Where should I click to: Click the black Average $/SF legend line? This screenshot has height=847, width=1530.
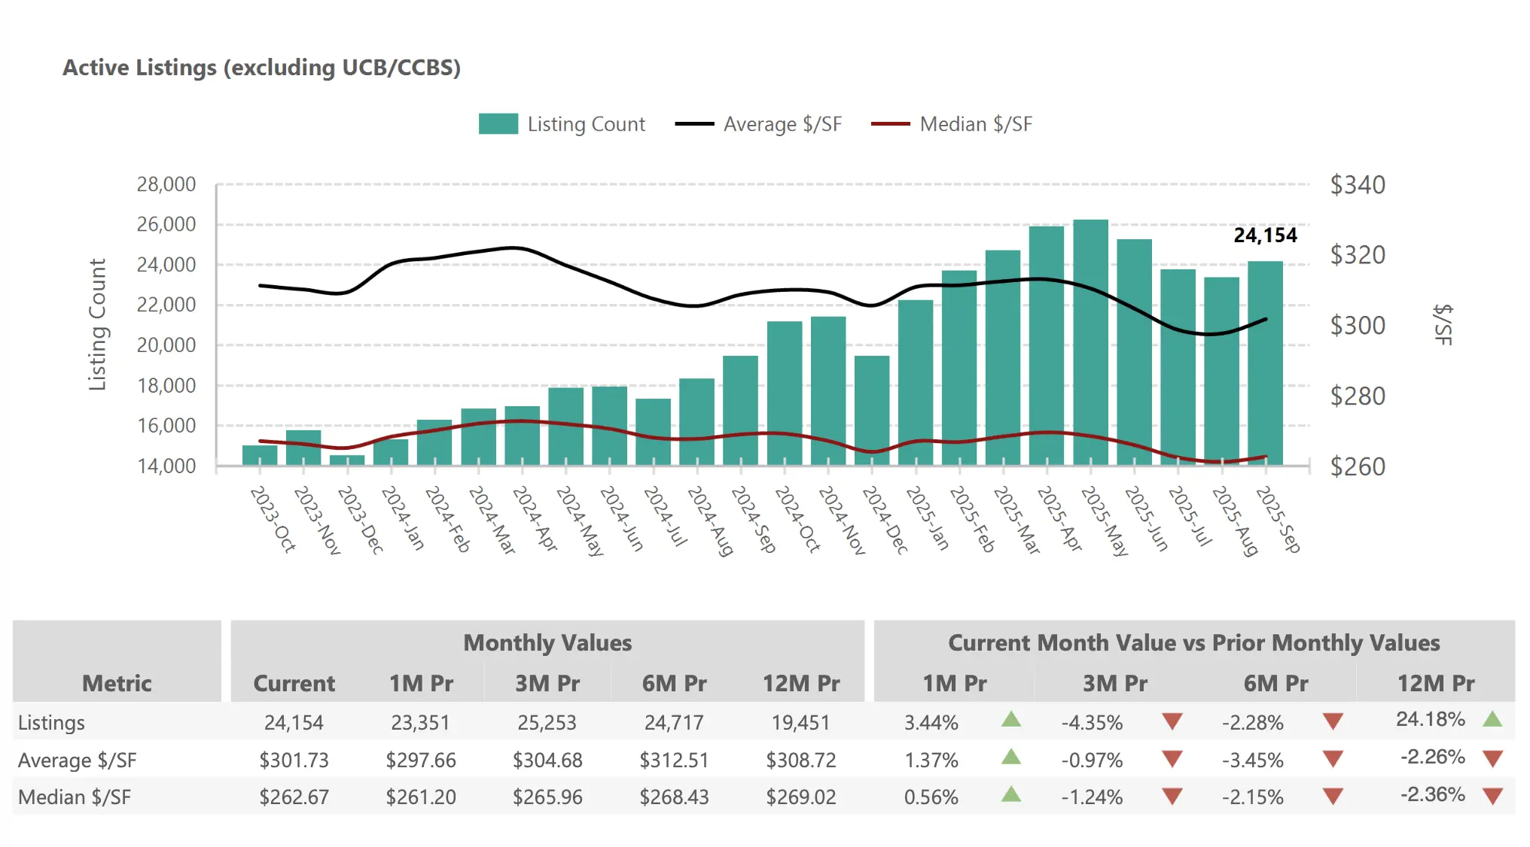(694, 124)
